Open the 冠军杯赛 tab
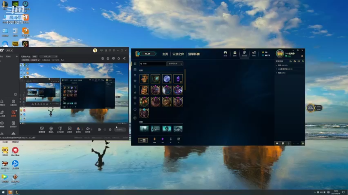348x195 pixels. click(x=194, y=54)
